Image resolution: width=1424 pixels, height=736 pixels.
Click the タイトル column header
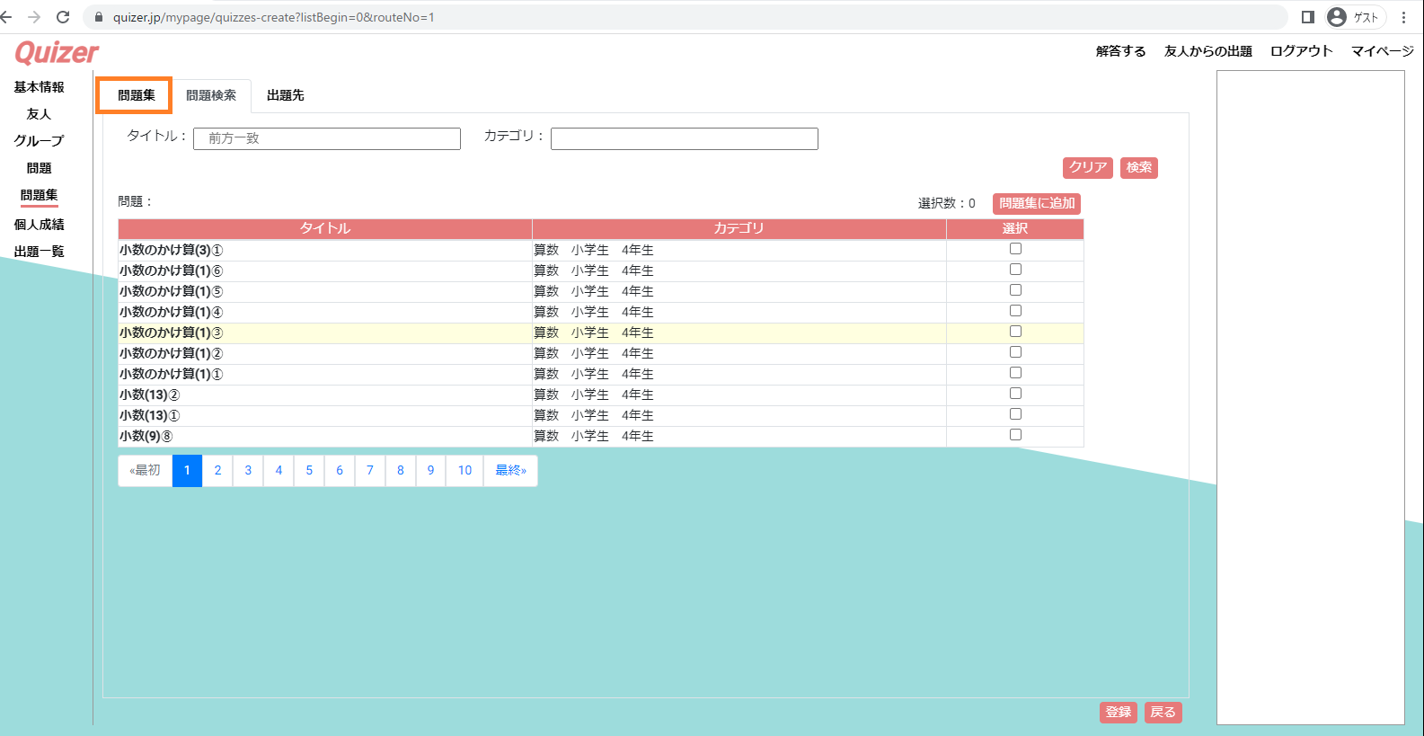325,228
